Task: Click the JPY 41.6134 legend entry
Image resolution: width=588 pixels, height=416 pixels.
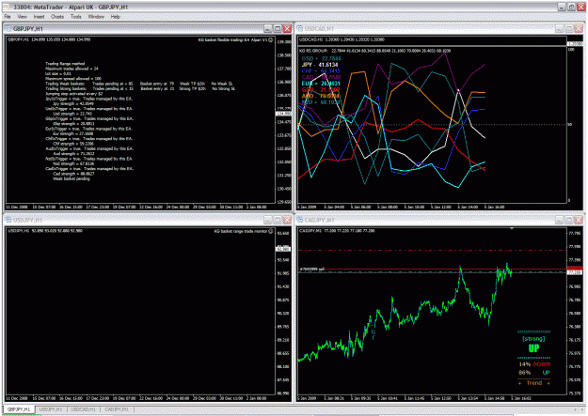Action: (320, 65)
